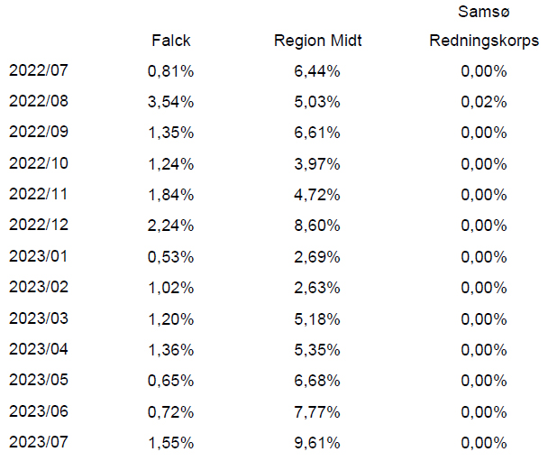Click Region Midt value 9,61%
The height and width of the screenshot is (461, 548).
tap(317, 443)
